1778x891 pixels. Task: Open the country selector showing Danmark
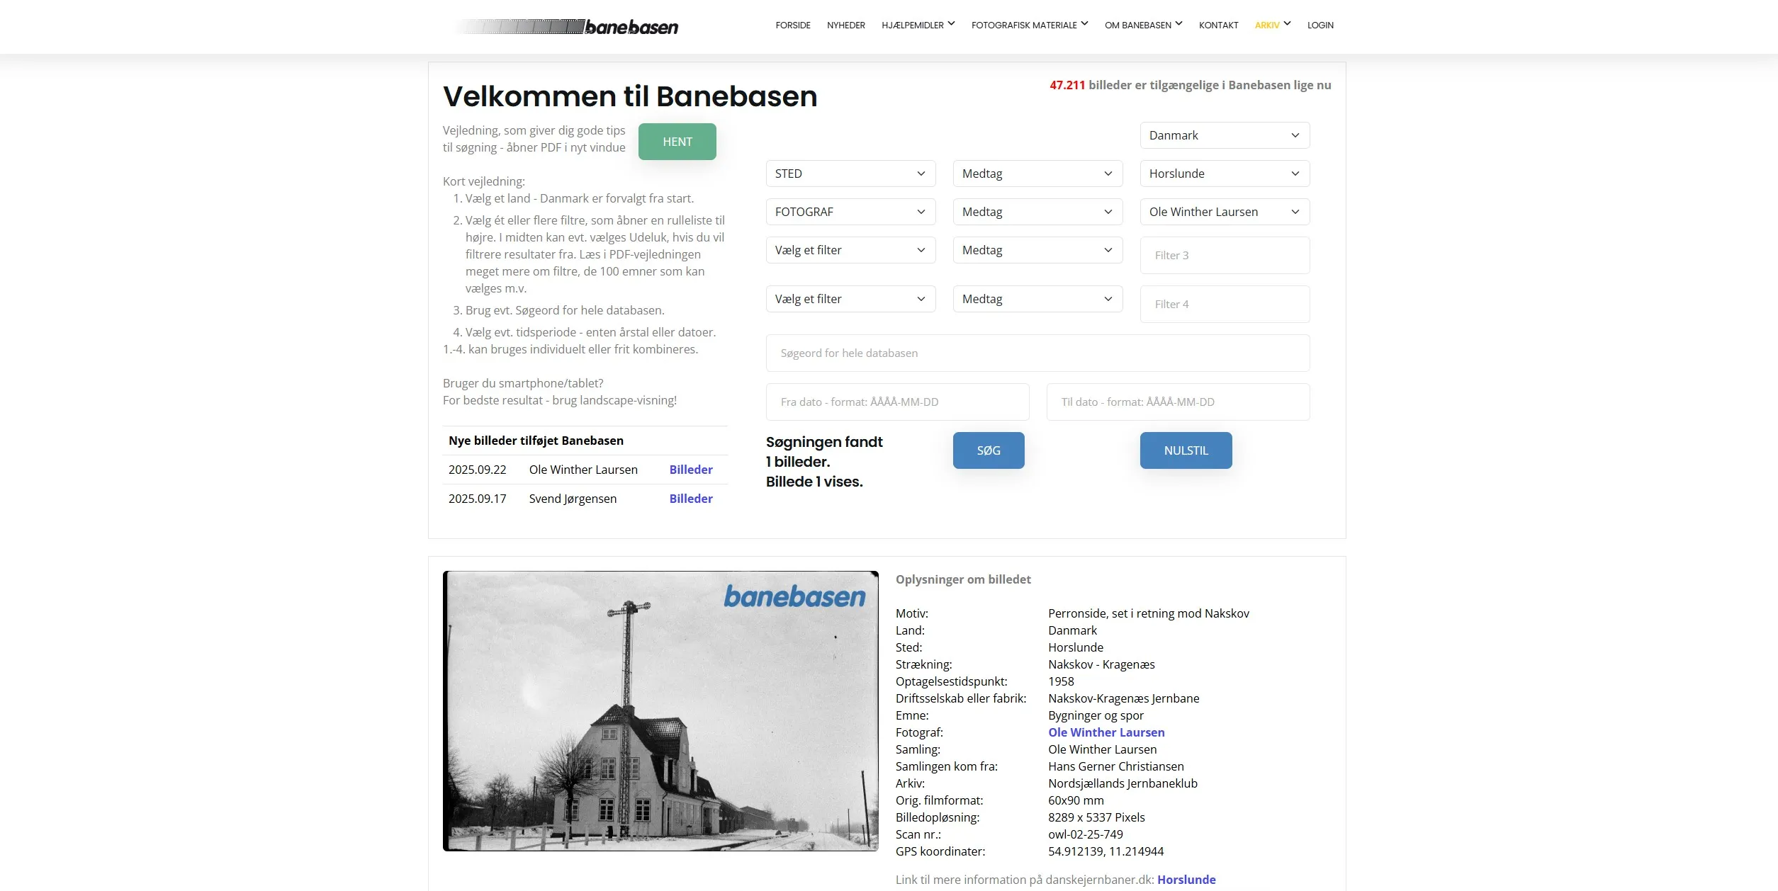pos(1225,135)
